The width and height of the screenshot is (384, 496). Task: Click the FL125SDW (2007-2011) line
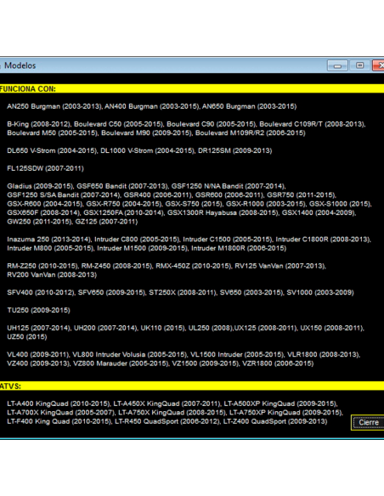pos(45,168)
